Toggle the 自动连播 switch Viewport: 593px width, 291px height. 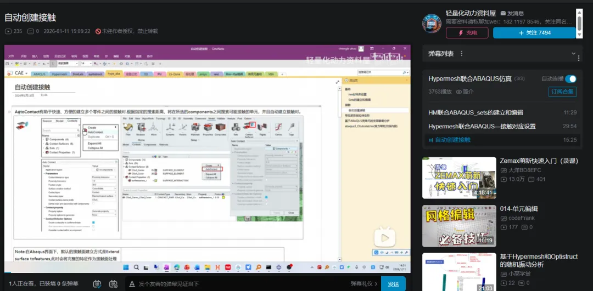click(570, 79)
